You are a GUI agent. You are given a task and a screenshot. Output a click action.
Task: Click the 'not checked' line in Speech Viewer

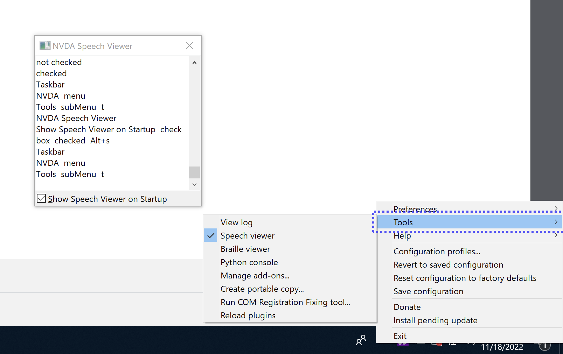pos(59,62)
